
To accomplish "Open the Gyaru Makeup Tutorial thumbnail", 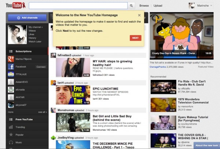I will [x=164, y=123].
